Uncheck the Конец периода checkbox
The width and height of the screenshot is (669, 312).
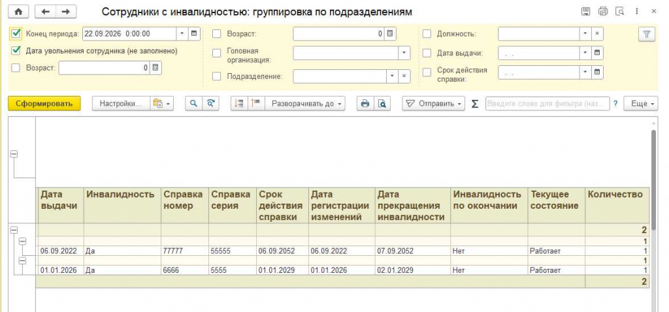coord(16,33)
